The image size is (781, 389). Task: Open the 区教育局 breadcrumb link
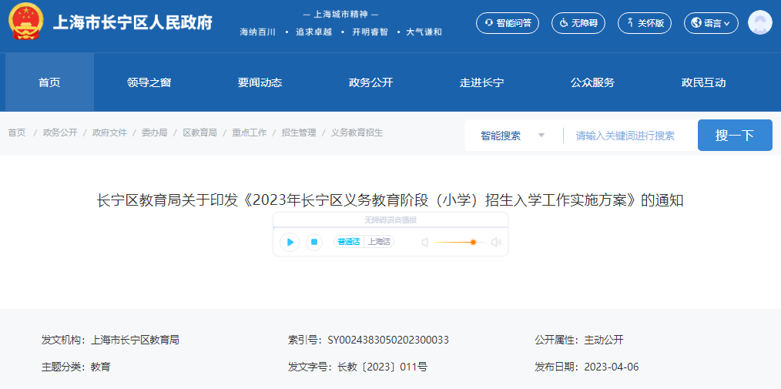click(199, 132)
